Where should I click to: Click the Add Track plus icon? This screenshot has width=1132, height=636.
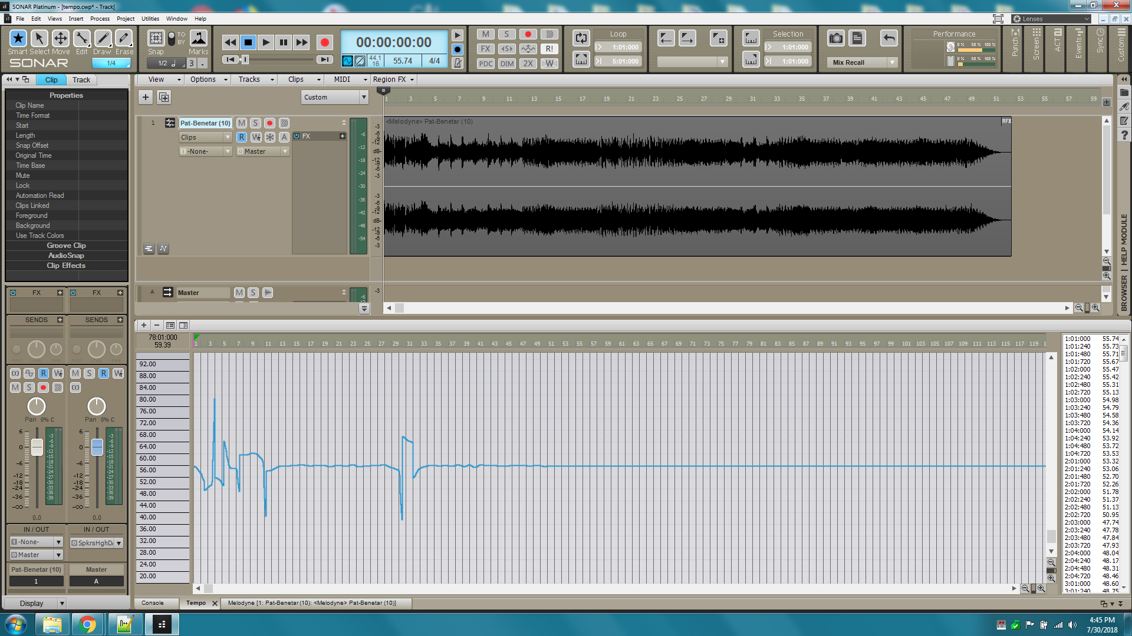[146, 97]
